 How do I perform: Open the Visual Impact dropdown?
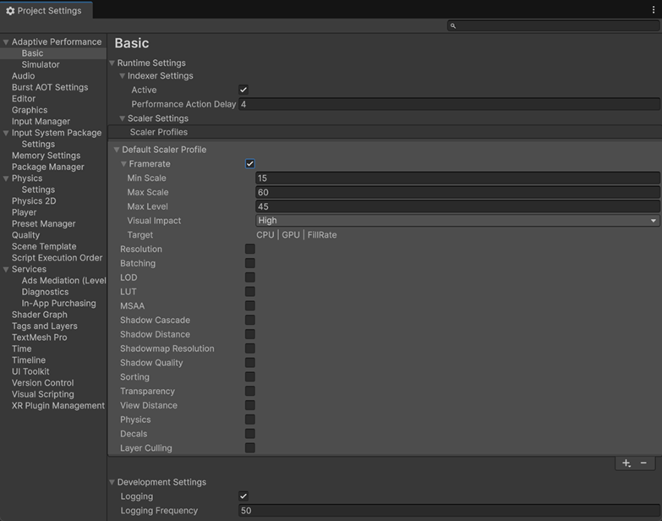tap(457, 221)
